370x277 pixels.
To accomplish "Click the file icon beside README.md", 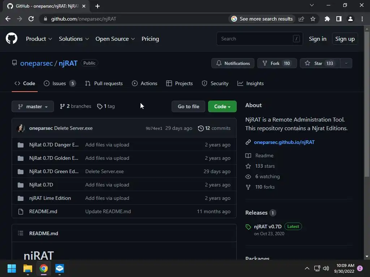I will [21, 211].
